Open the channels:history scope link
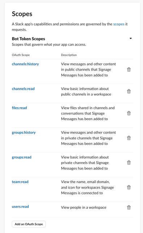 coord(25,64)
